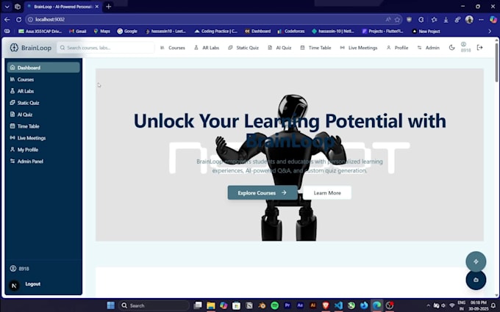This screenshot has width=500, height=312.
Task: Open Live Meetings in the top navigation
Action: point(359,48)
